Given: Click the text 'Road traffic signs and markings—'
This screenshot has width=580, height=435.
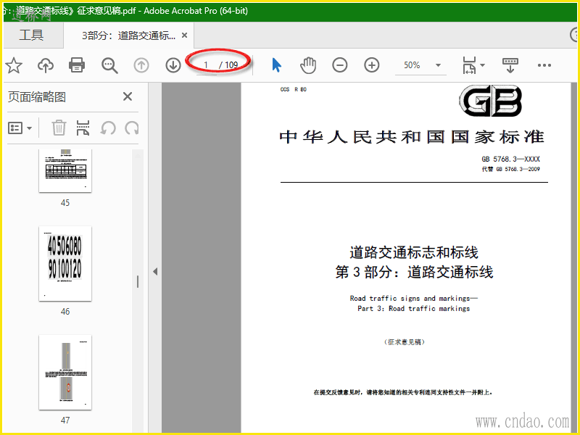Looking at the screenshot, I should pos(414,298).
